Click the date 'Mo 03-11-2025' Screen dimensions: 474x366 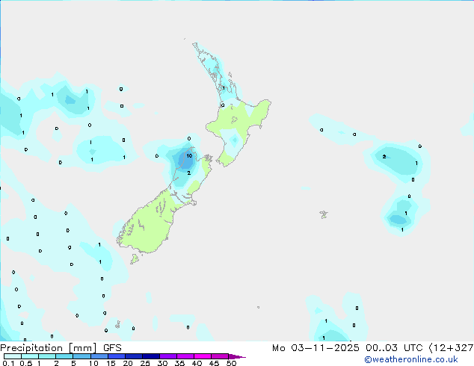point(316,348)
